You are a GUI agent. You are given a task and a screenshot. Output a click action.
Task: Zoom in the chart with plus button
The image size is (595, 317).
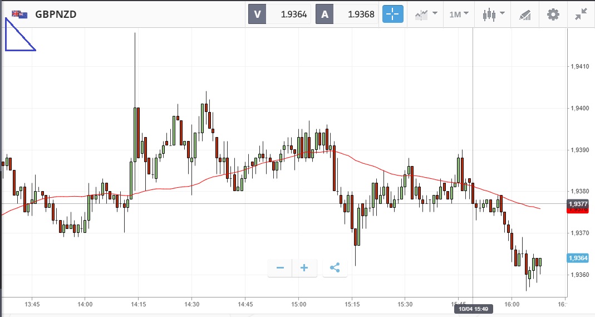(304, 268)
